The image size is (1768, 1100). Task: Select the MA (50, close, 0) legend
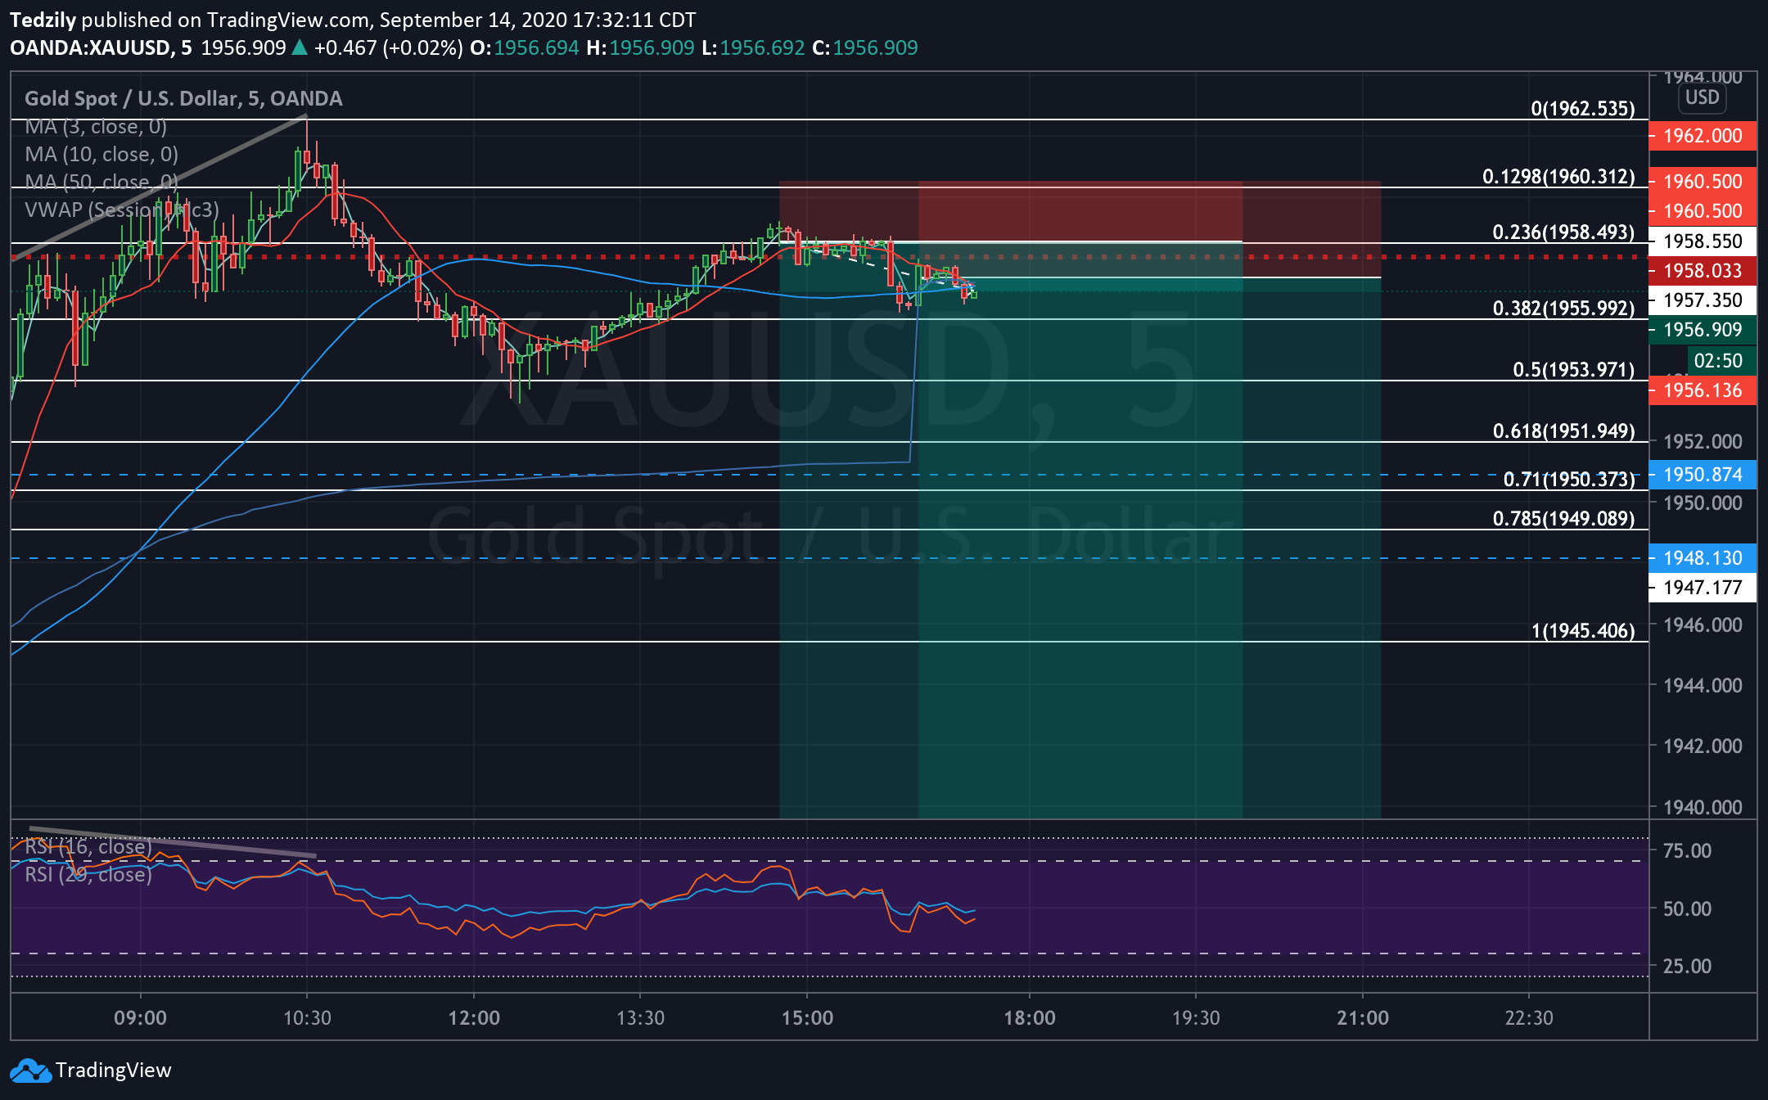pyautogui.click(x=101, y=182)
